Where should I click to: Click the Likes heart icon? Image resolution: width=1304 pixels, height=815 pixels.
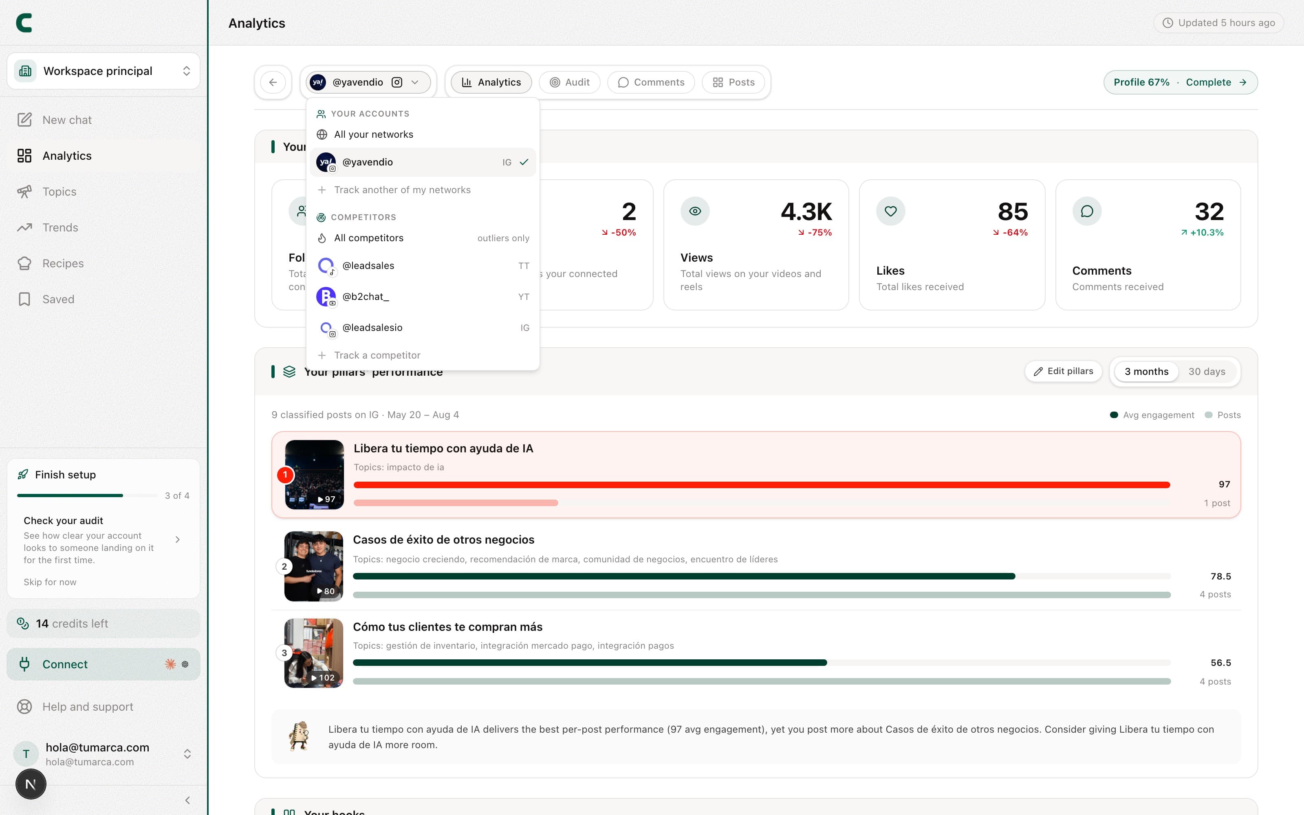click(891, 211)
